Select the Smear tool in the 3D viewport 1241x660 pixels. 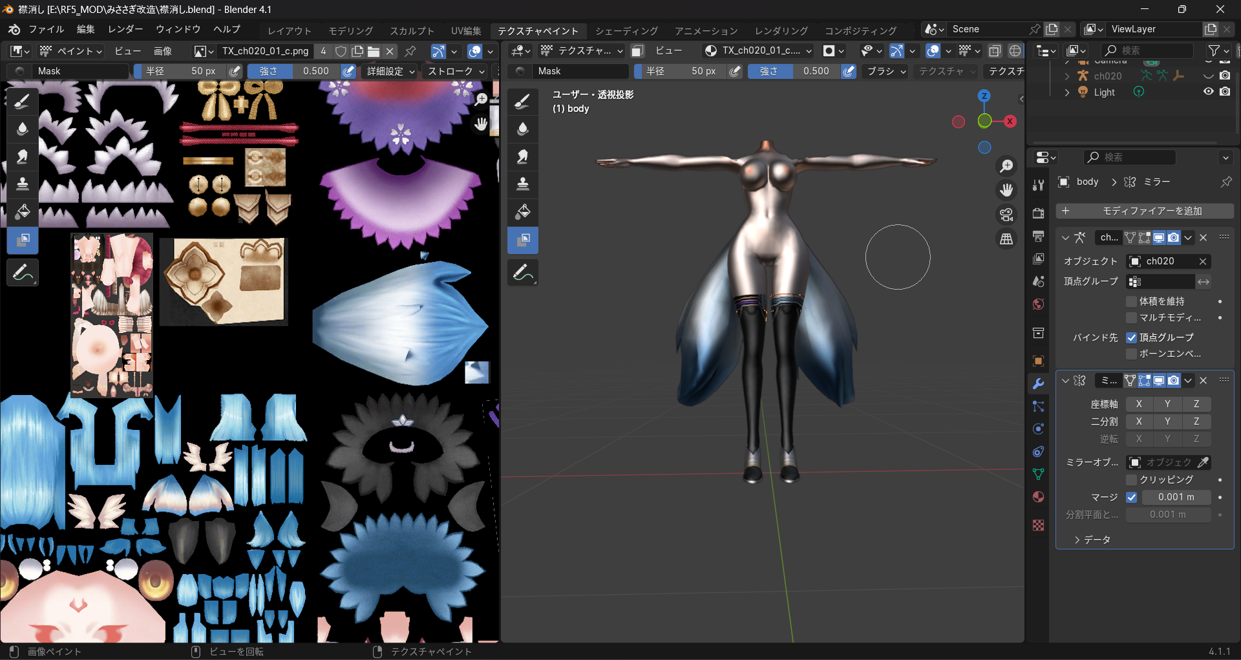[x=523, y=156]
